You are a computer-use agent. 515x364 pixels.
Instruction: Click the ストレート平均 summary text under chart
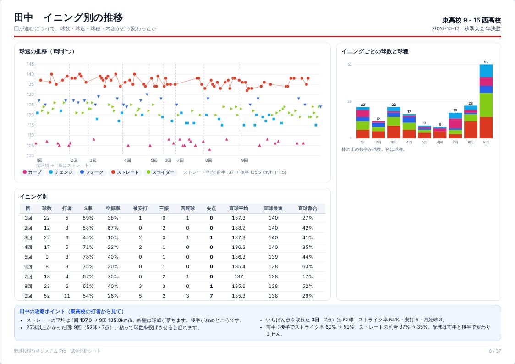235,172
